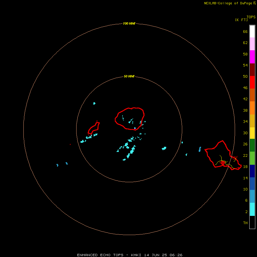
Task: Click the dark orange 46 kft swatch
Action: [252, 95]
